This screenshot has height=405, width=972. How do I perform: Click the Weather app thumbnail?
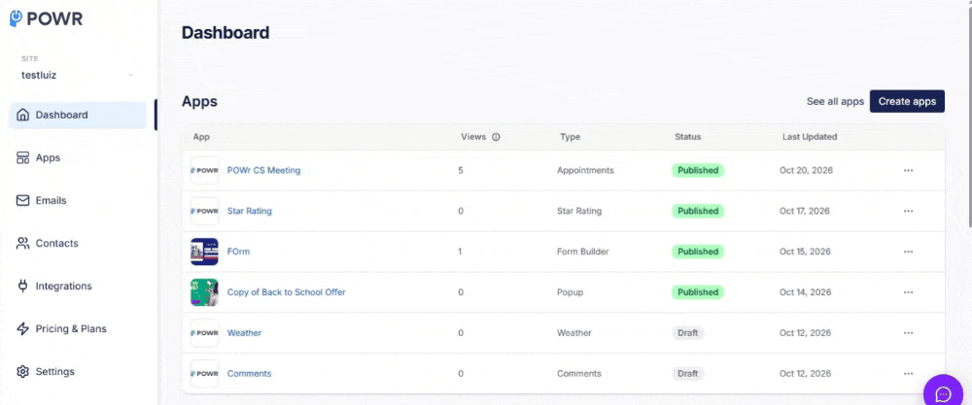(204, 333)
